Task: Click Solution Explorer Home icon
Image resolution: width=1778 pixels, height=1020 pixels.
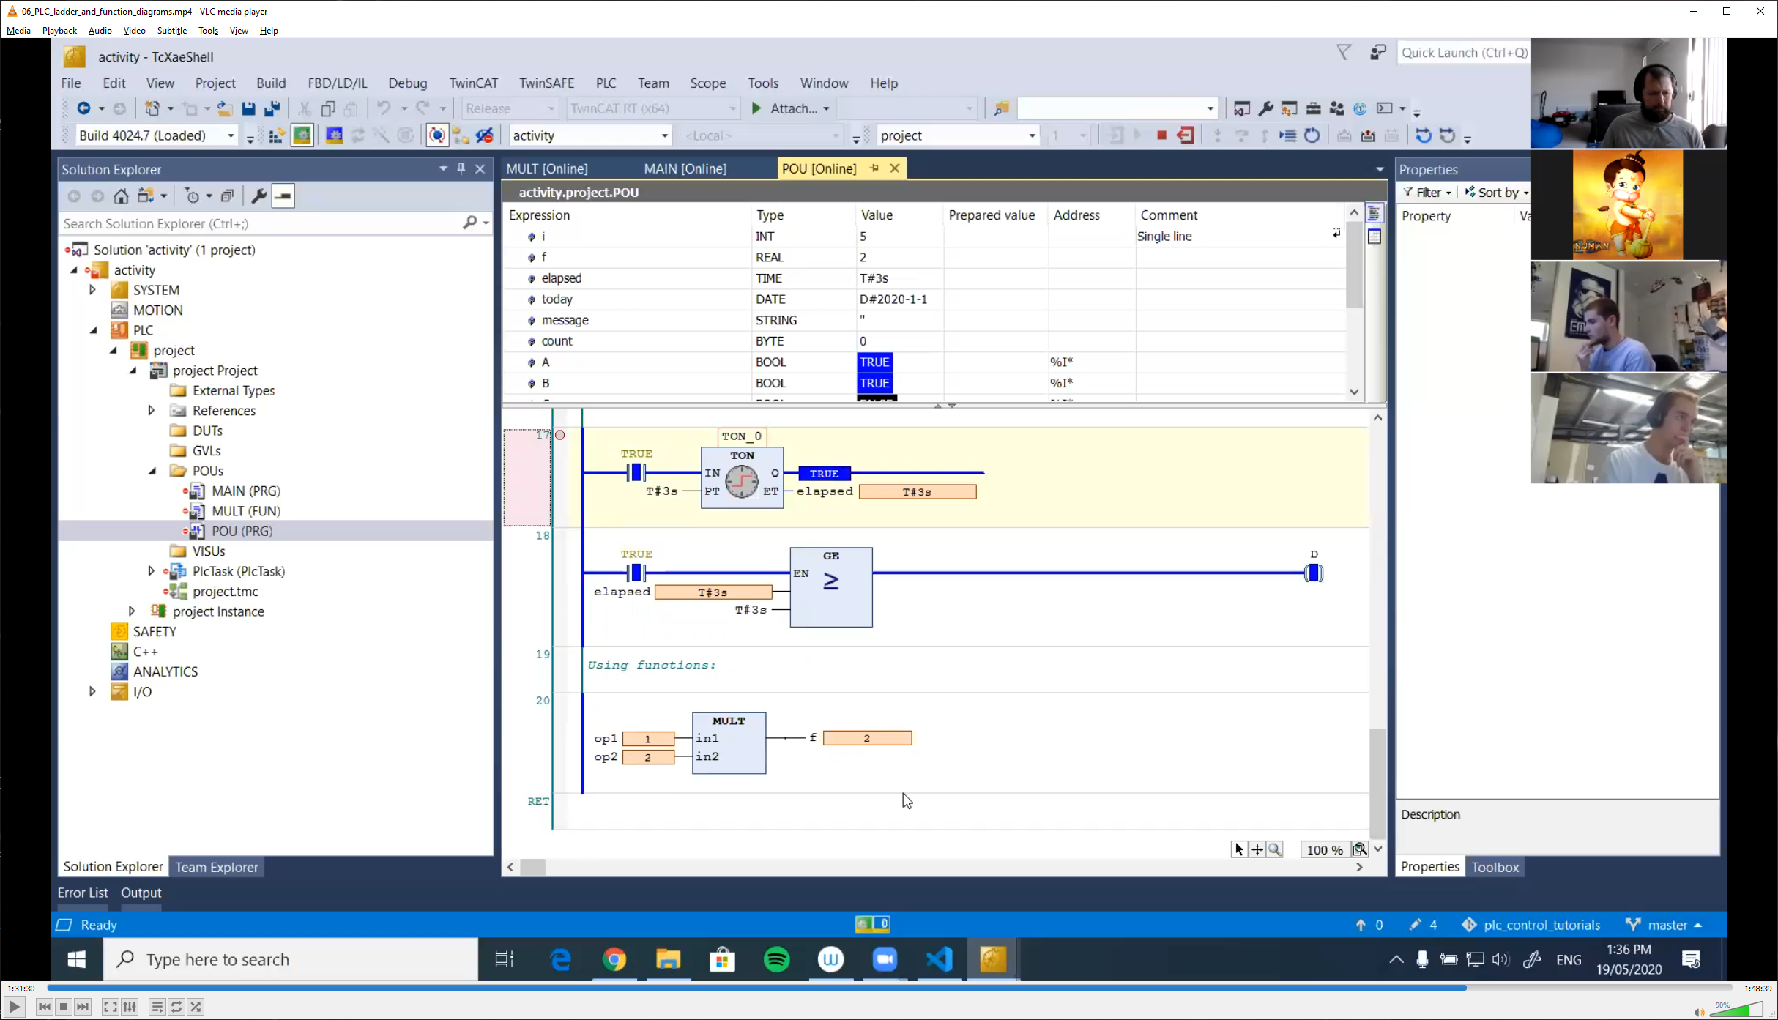Action: click(x=121, y=196)
